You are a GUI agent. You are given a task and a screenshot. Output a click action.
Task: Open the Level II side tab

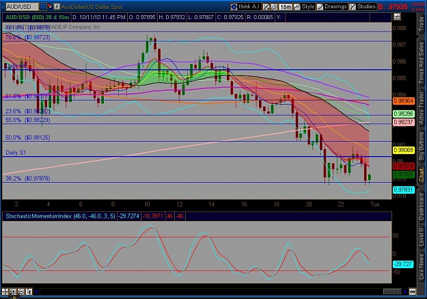click(422, 237)
